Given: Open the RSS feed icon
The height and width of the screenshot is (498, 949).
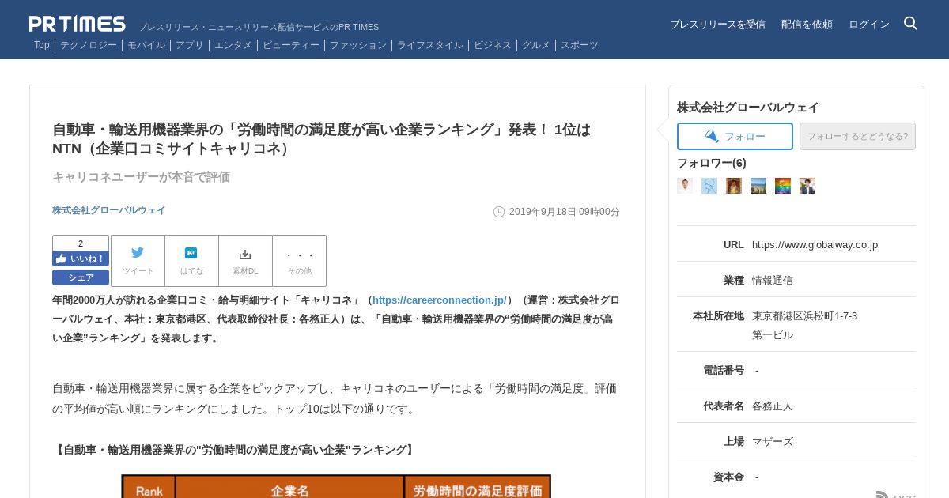Looking at the screenshot, I should pyautogui.click(x=883, y=495).
